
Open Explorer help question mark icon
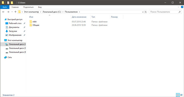182,7
